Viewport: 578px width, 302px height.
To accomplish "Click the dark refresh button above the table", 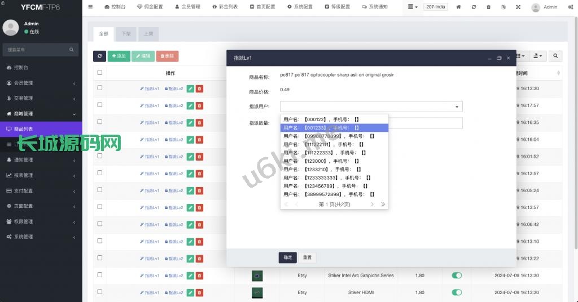I will (99, 56).
